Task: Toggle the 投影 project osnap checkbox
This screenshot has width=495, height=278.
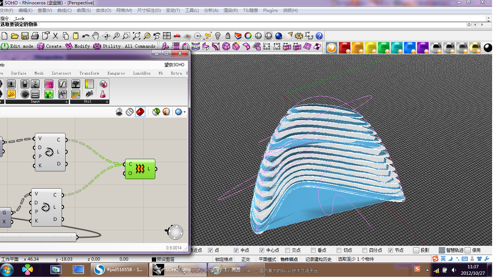Action: pyautogui.click(x=416, y=250)
